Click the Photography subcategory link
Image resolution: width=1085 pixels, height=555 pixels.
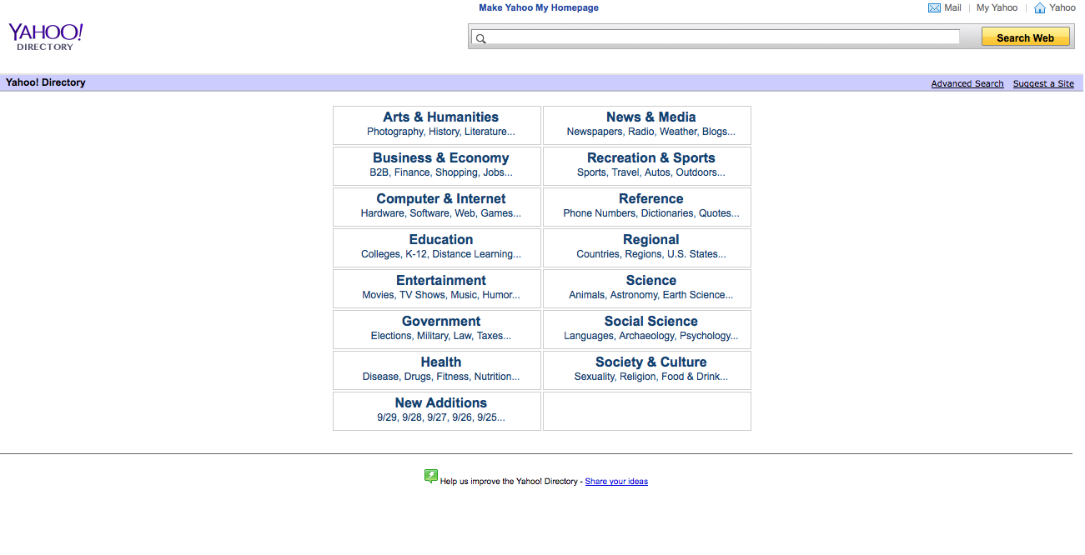click(x=395, y=132)
